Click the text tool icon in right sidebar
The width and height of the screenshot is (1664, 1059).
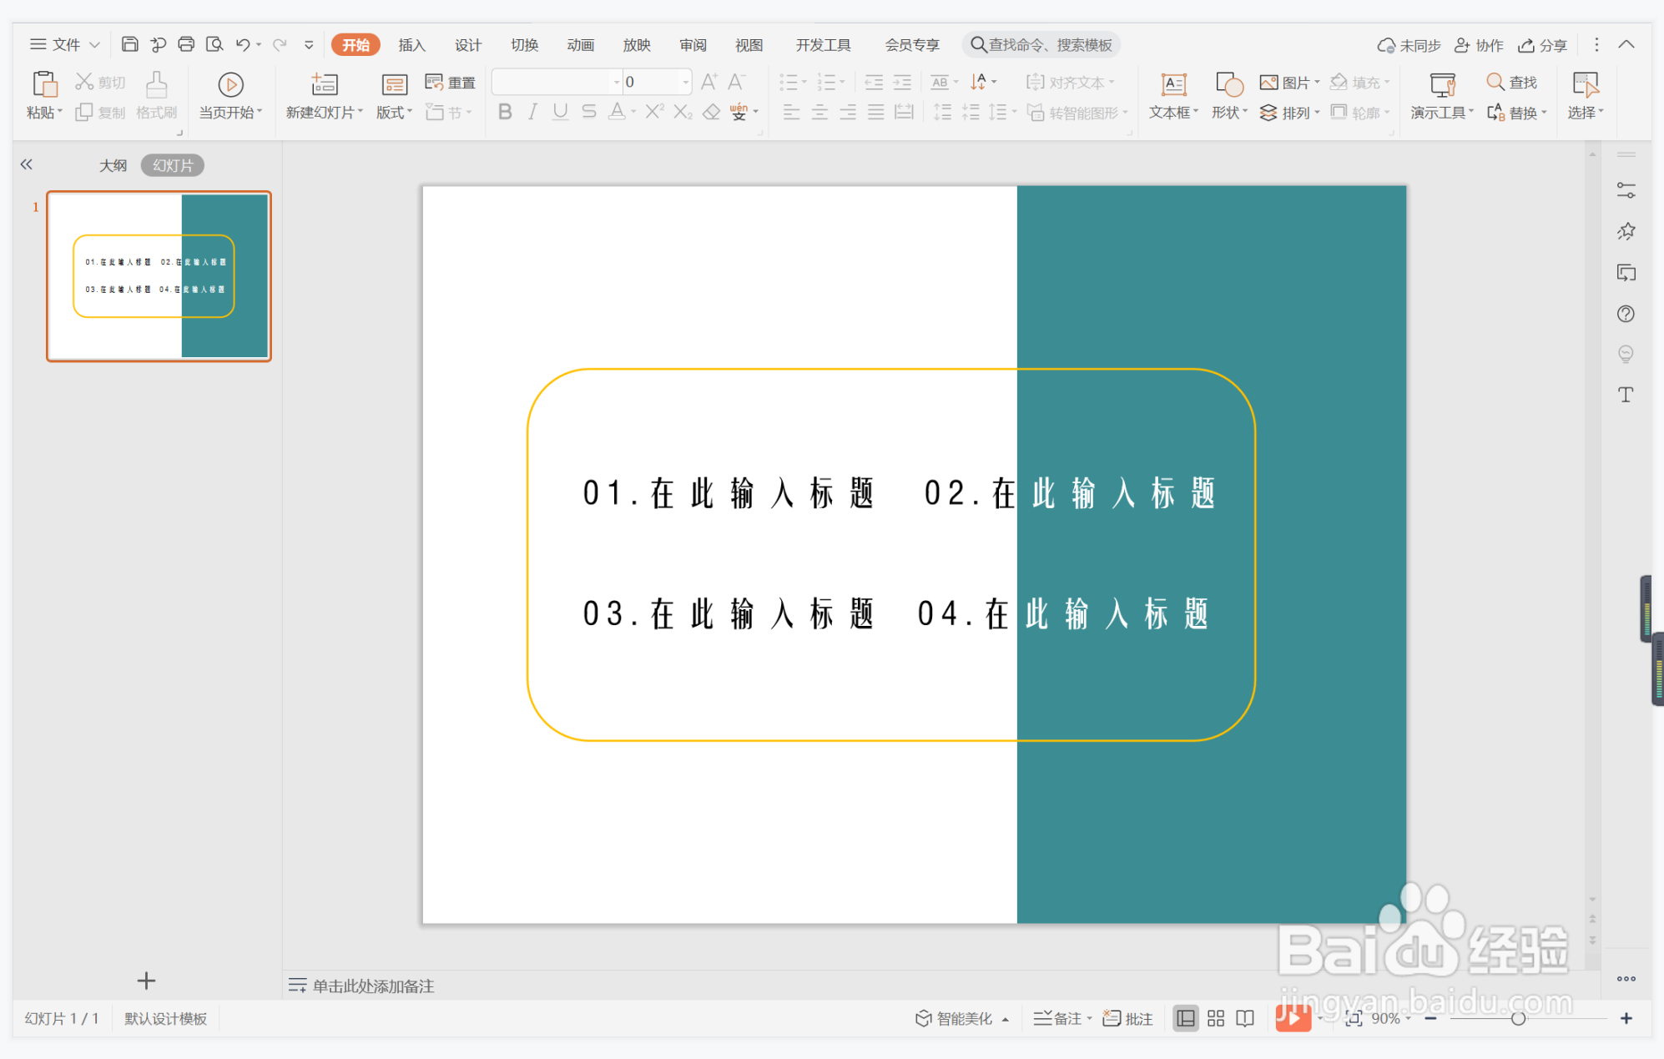pyautogui.click(x=1626, y=395)
